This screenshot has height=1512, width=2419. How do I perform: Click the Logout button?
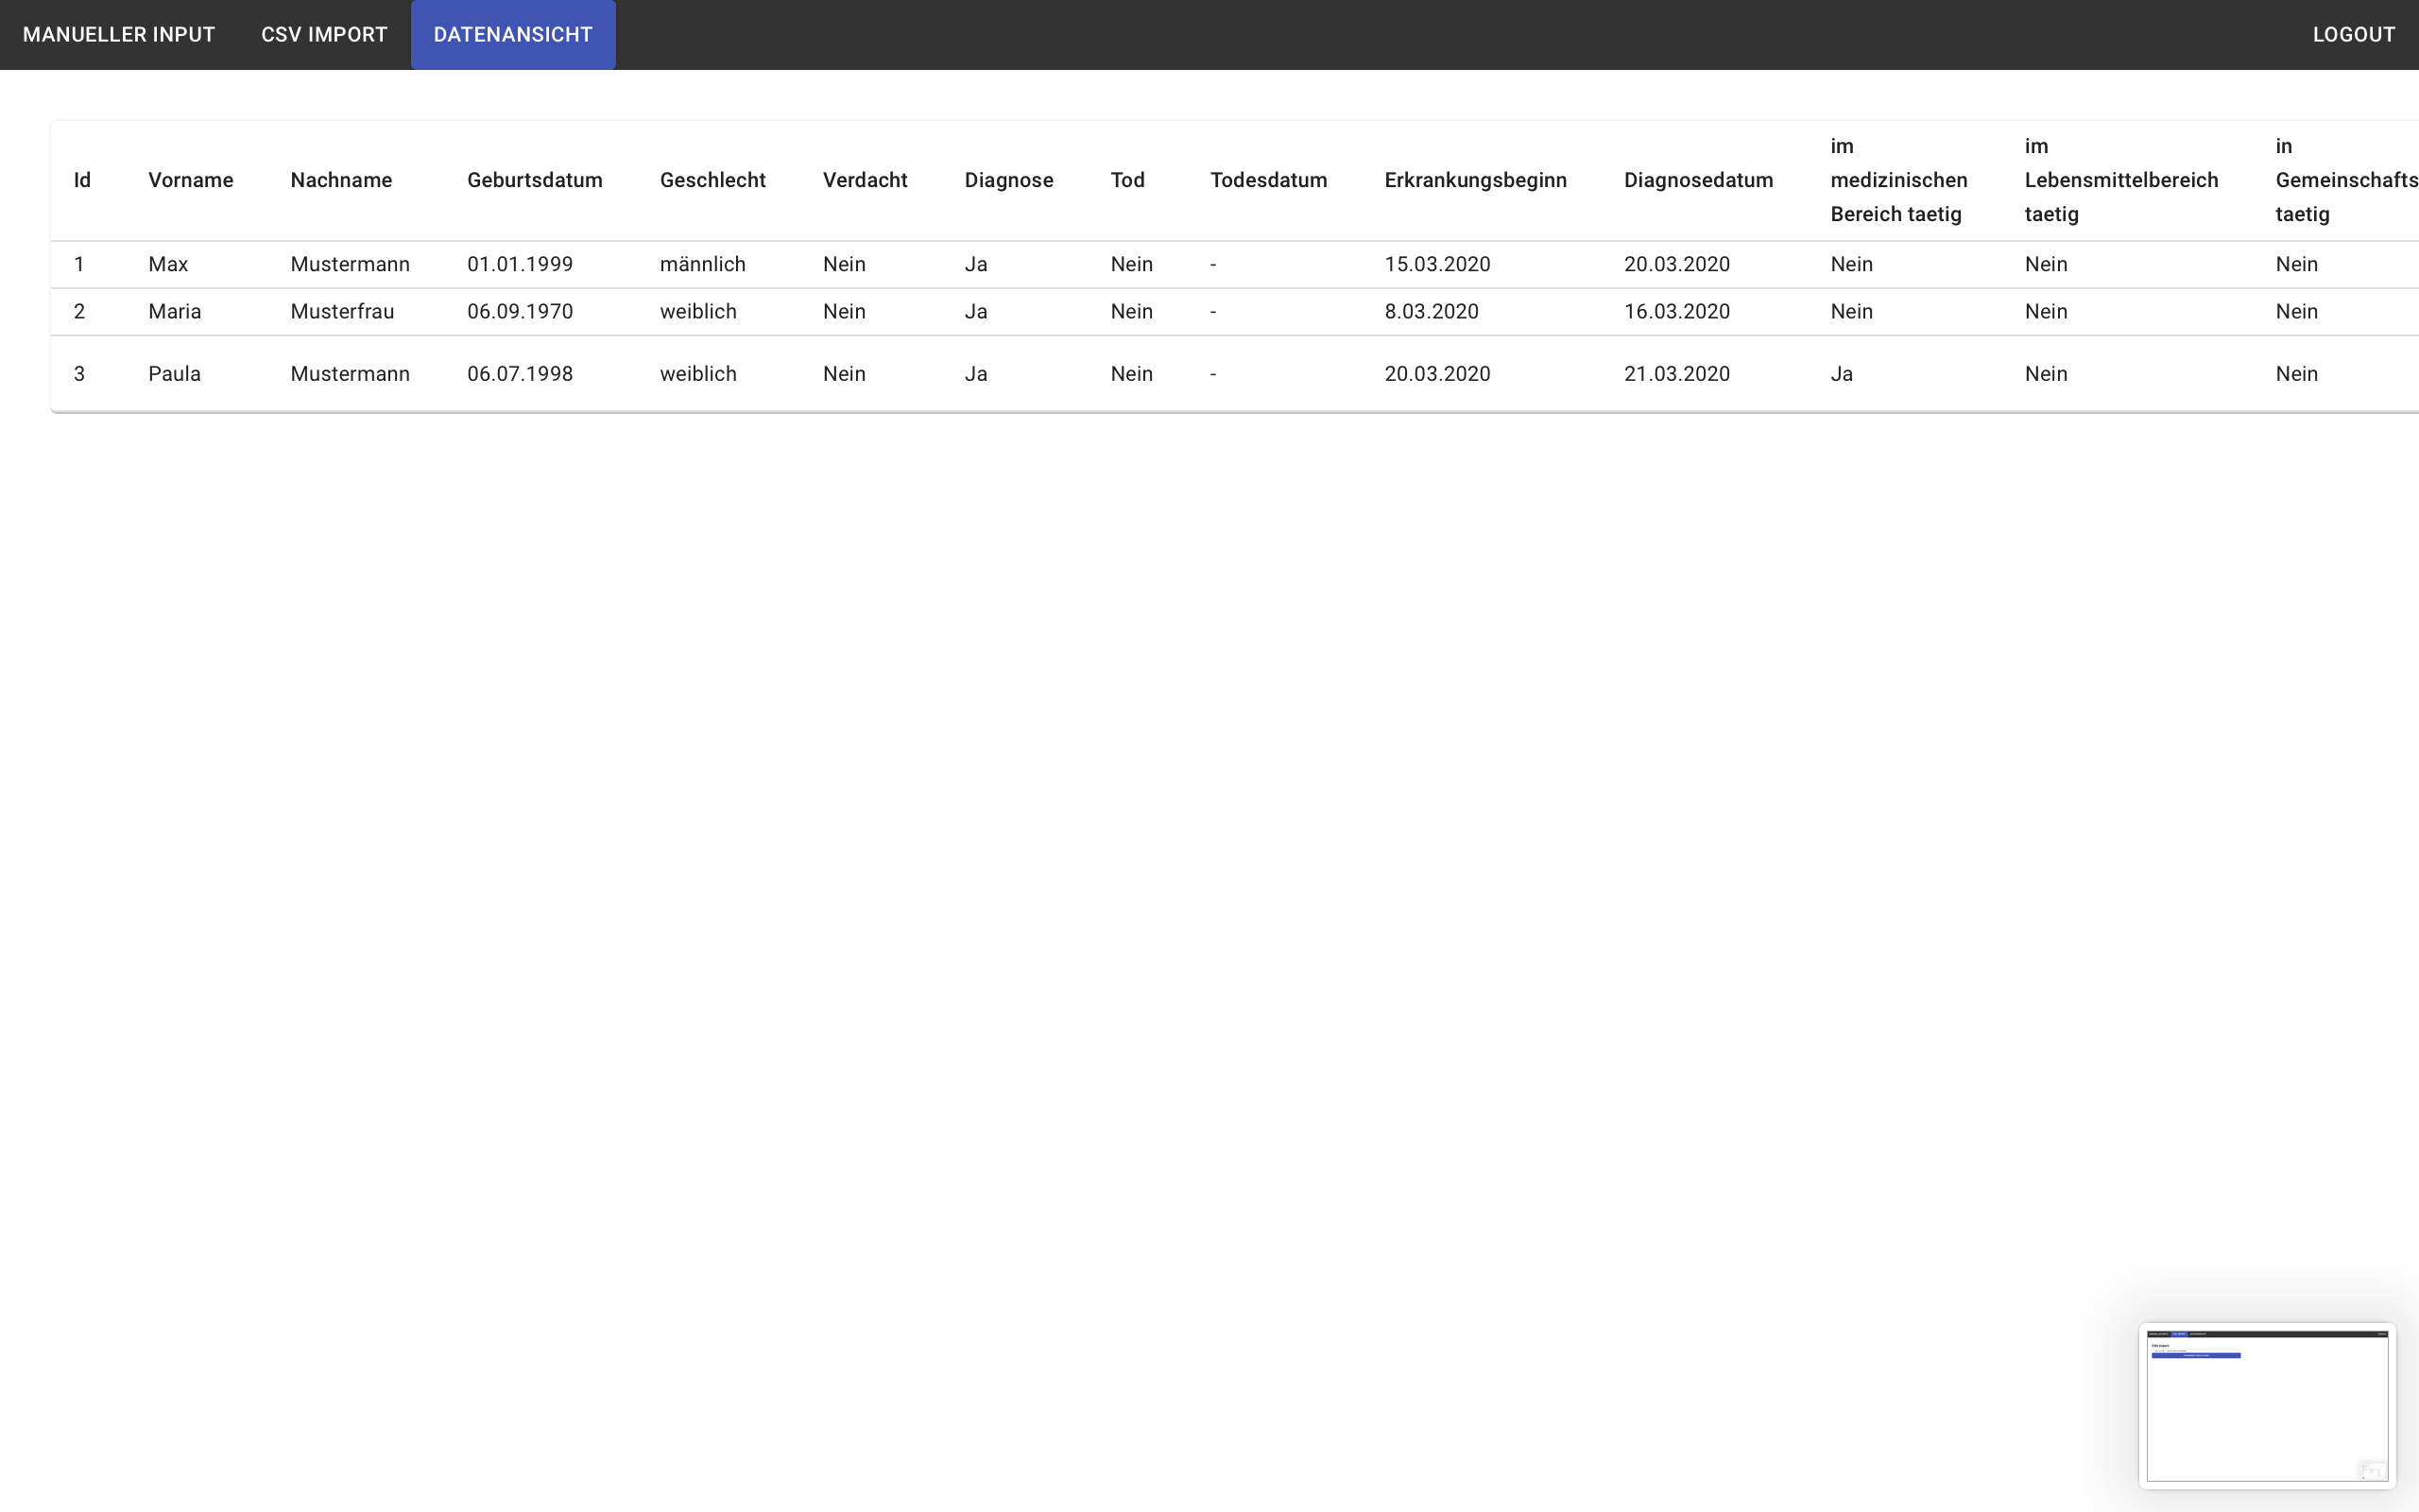[x=2353, y=35]
